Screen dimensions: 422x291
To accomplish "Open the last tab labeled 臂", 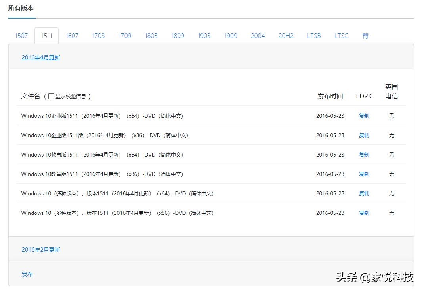I will tap(365, 36).
